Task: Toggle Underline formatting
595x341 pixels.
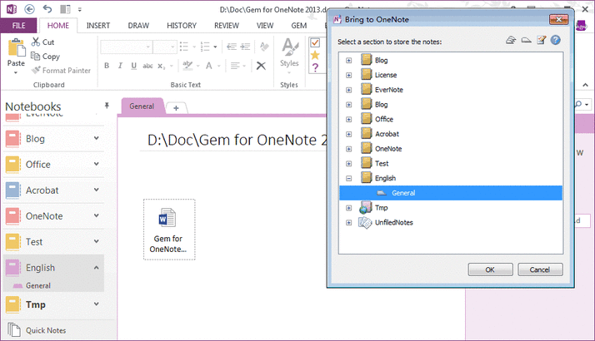Action: point(133,66)
